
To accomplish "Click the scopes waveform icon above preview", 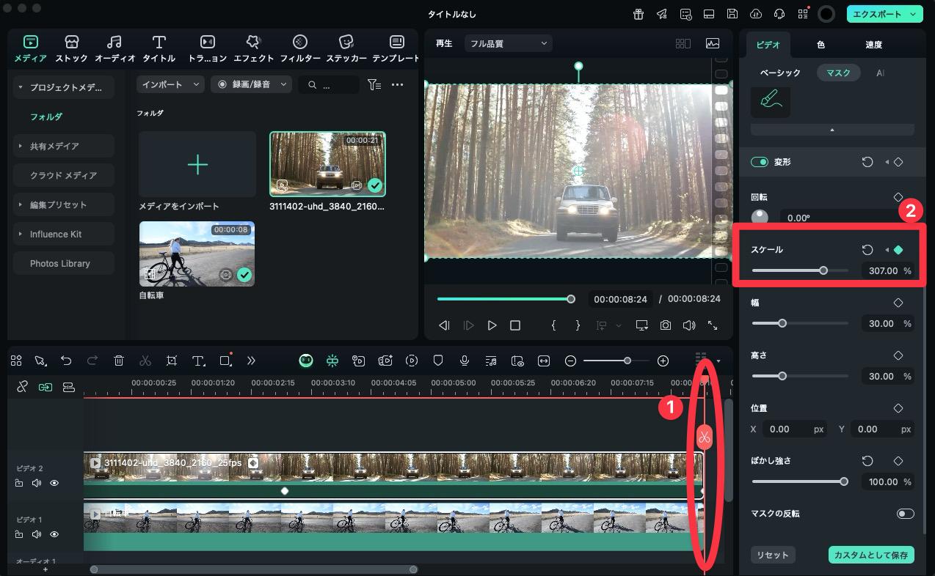I will click(x=713, y=43).
